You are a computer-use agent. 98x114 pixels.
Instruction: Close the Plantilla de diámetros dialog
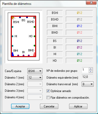click(x=91, y=3)
